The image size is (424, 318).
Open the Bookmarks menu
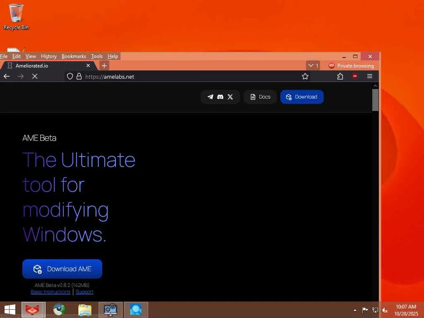click(x=74, y=56)
